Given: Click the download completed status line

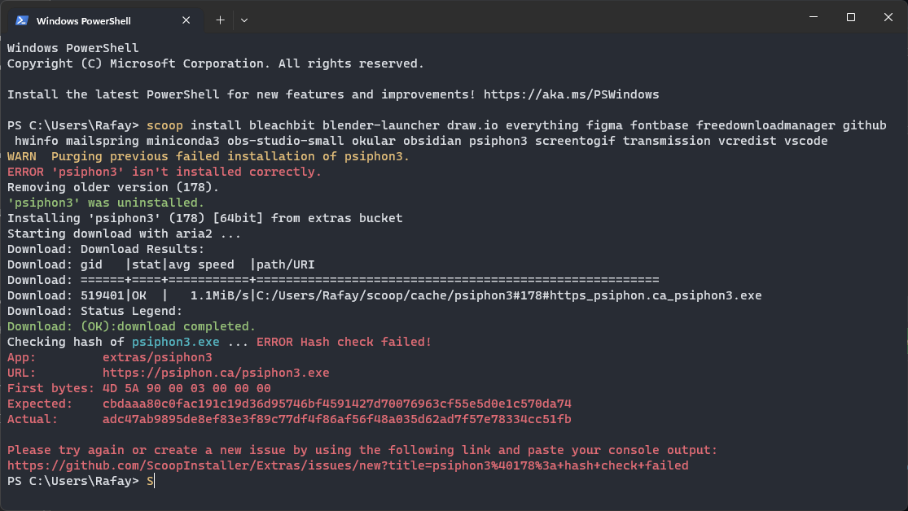Looking at the screenshot, I should [130, 326].
